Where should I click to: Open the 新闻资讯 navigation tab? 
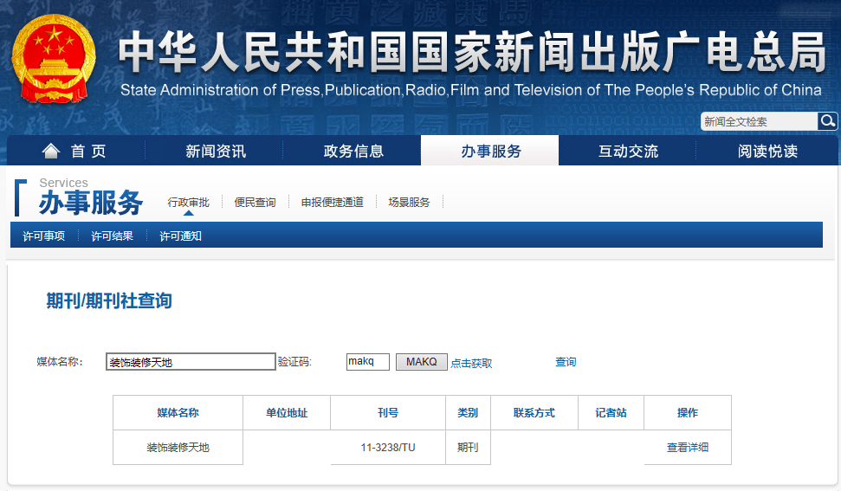coord(216,152)
